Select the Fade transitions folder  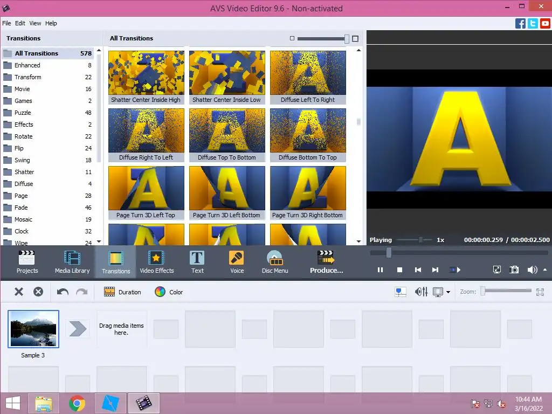click(x=47, y=208)
